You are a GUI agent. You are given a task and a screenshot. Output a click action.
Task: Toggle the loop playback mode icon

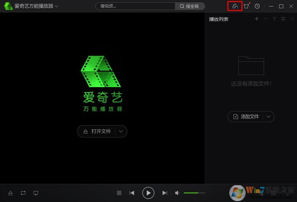point(23,193)
